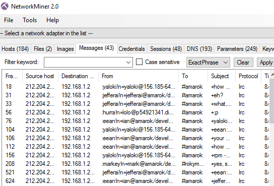
Task: Click the +what,... subject cell
Action: click(221, 104)
